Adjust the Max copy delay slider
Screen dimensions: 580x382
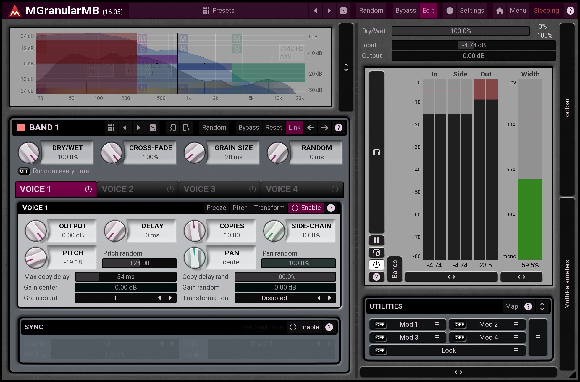click(x=126, y=277)
